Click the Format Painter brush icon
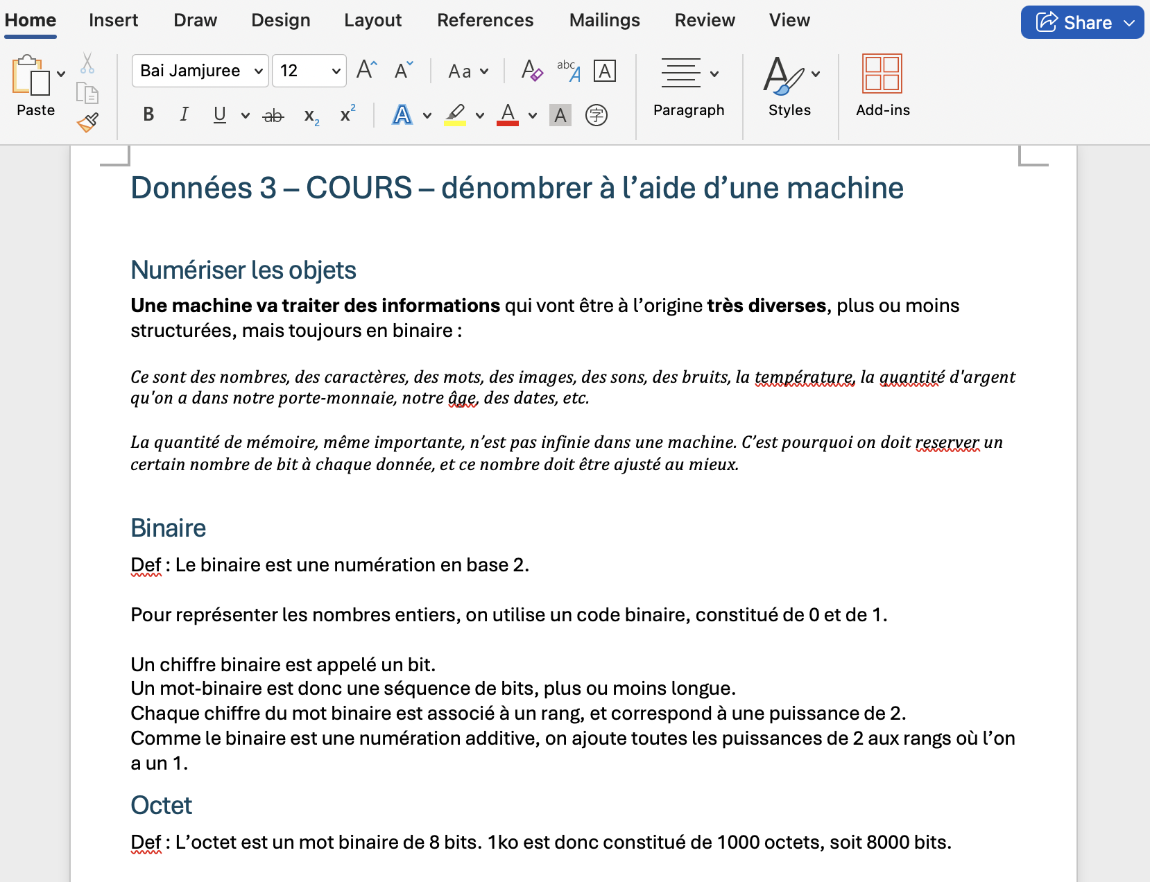This screenshot has height=882, width=1150. coord(87,123)
